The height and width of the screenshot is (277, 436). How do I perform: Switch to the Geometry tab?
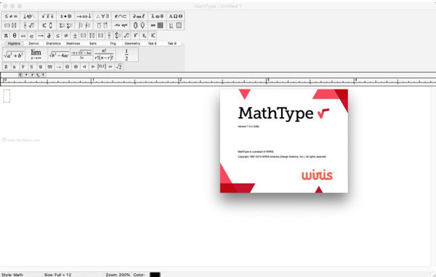point(132,44)
